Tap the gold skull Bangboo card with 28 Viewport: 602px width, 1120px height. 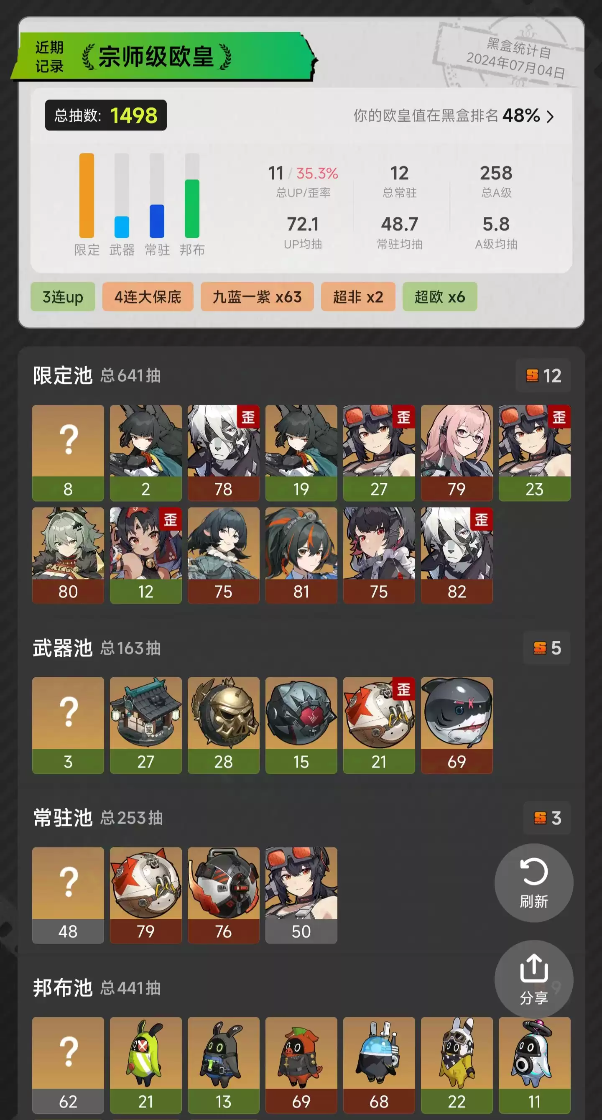point(223,725)
